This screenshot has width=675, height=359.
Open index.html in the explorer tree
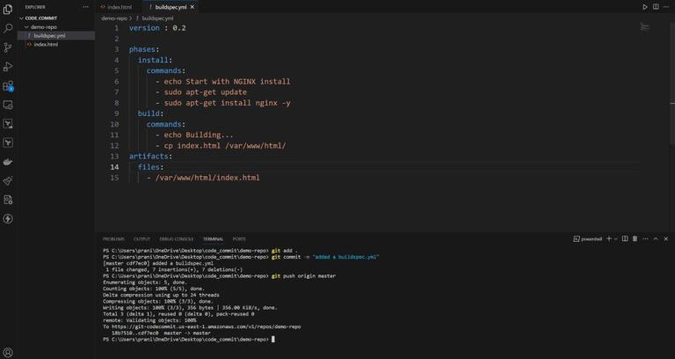[x=46, y=44]
